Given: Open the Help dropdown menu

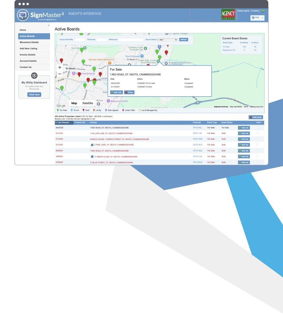Looking at the screenshot, I should coord(257,17).
